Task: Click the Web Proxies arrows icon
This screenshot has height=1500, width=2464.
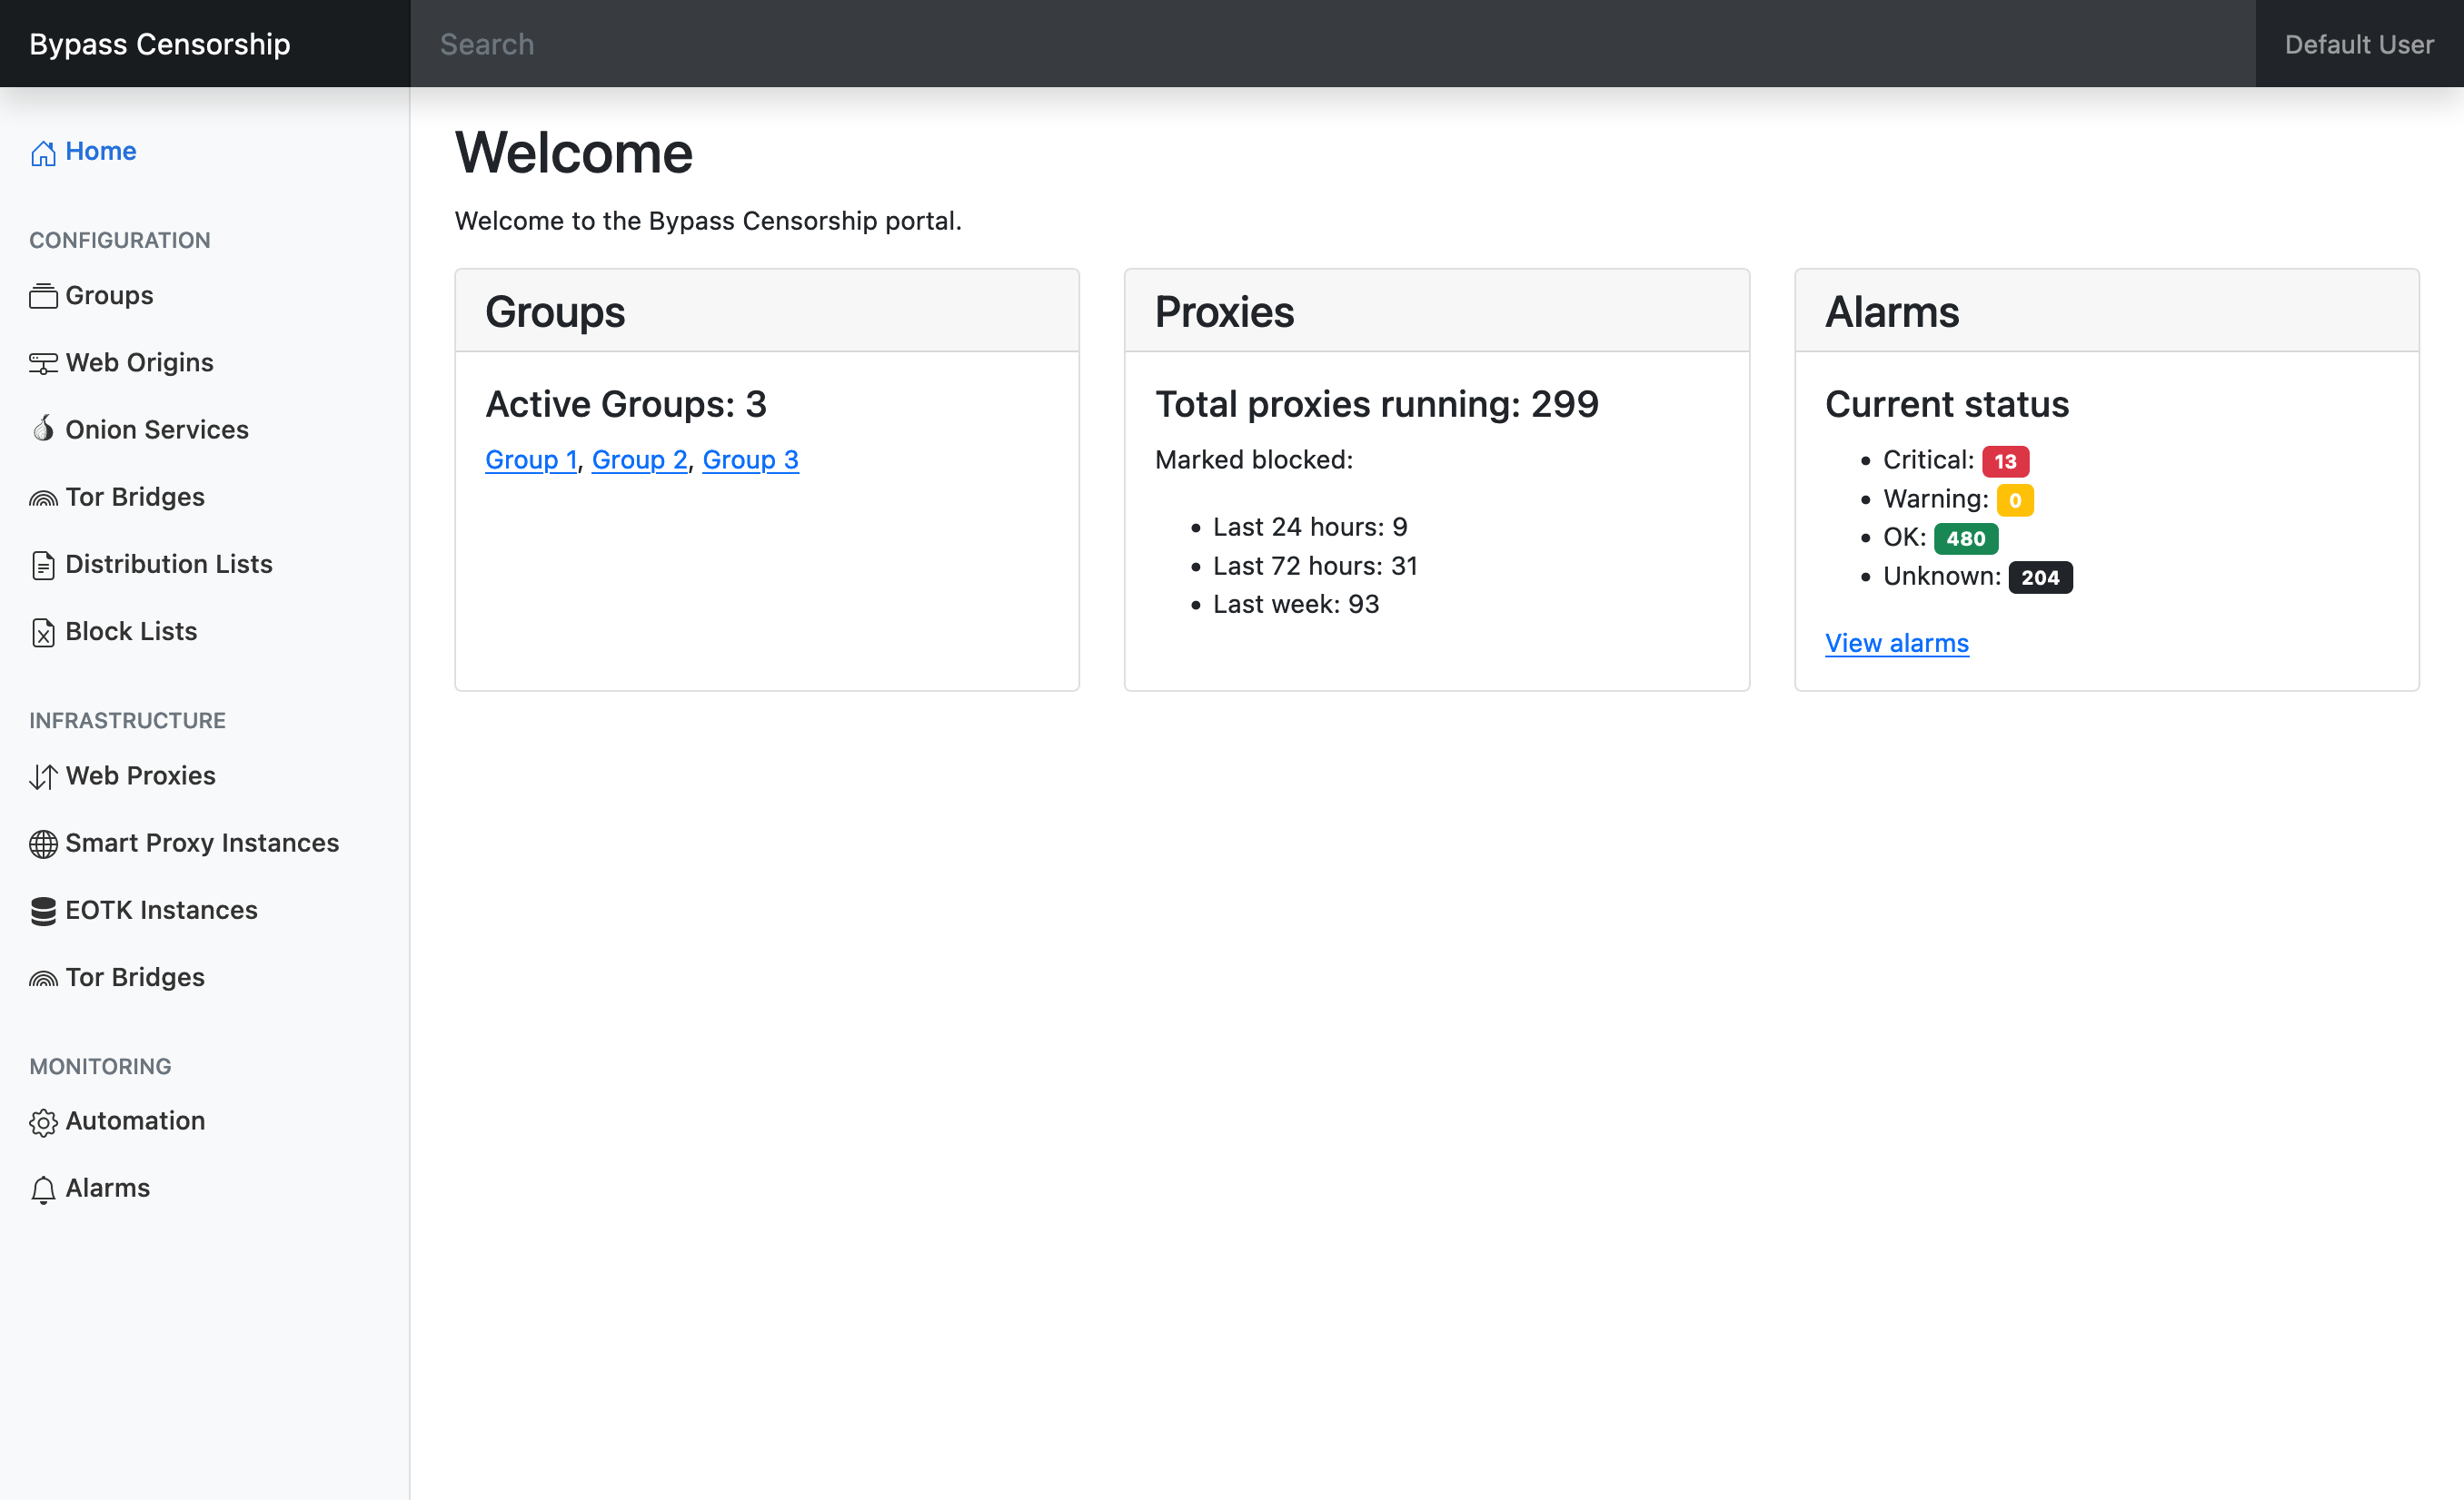Action: click(x=43, y=776)
